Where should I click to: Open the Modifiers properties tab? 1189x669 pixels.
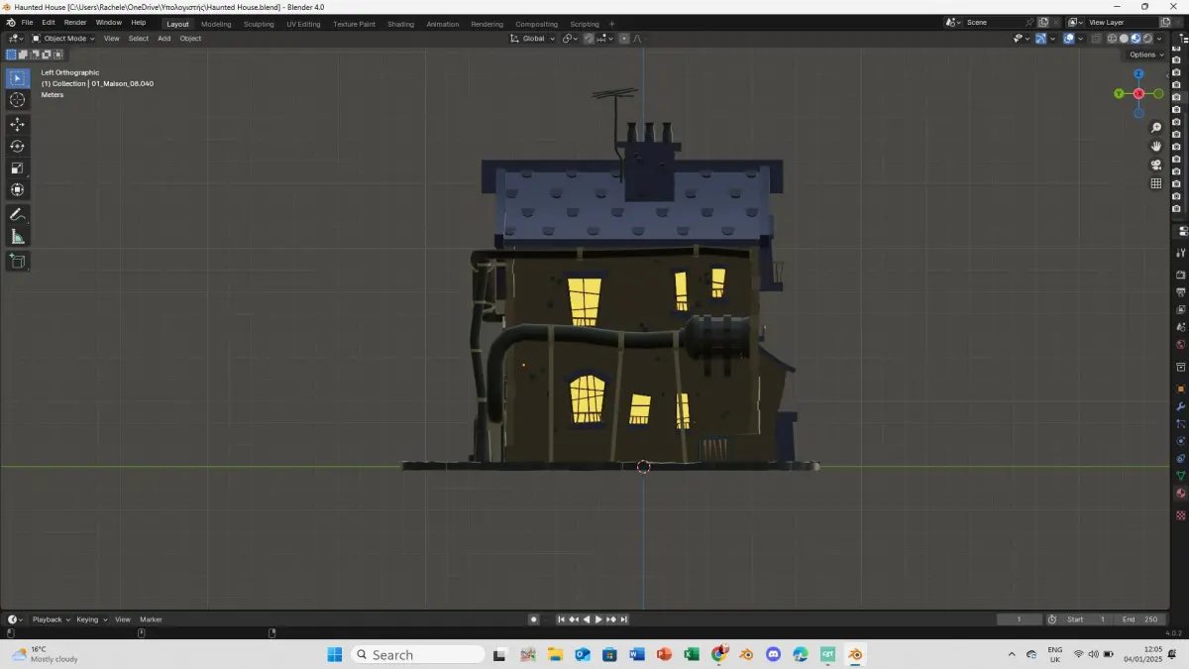pos(1180,406)
